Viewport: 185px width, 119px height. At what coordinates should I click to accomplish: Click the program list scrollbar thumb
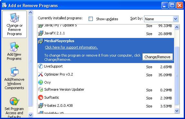pos(177,76)
